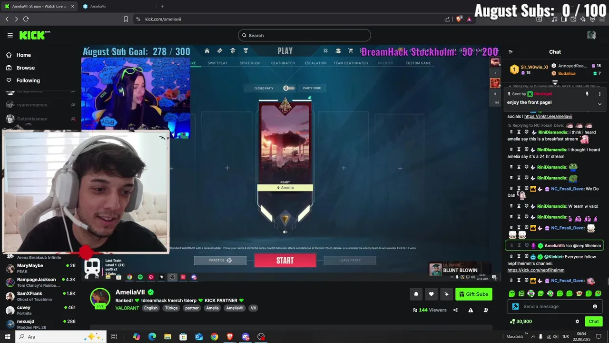Focus the Kick search field
The width and height of the screenshot is (609, 343).
pos(304,35)
